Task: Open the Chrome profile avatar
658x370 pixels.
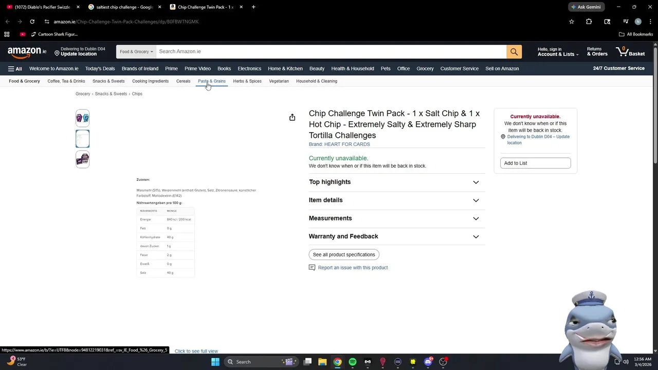Action: (x=638, y=22)
